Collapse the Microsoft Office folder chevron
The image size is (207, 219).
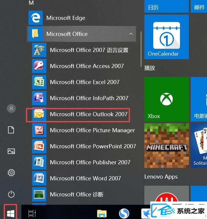point(131,34)
